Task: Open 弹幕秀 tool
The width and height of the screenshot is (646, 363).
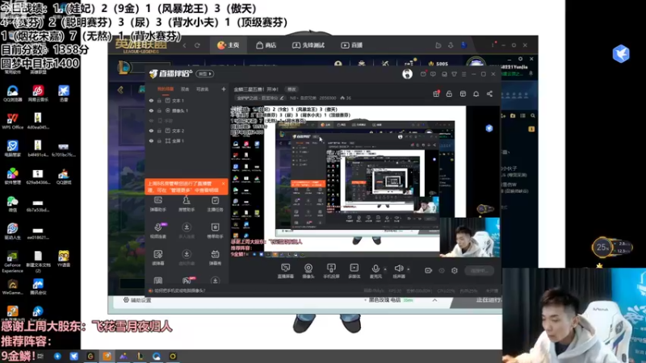Action: click(215, 257)
